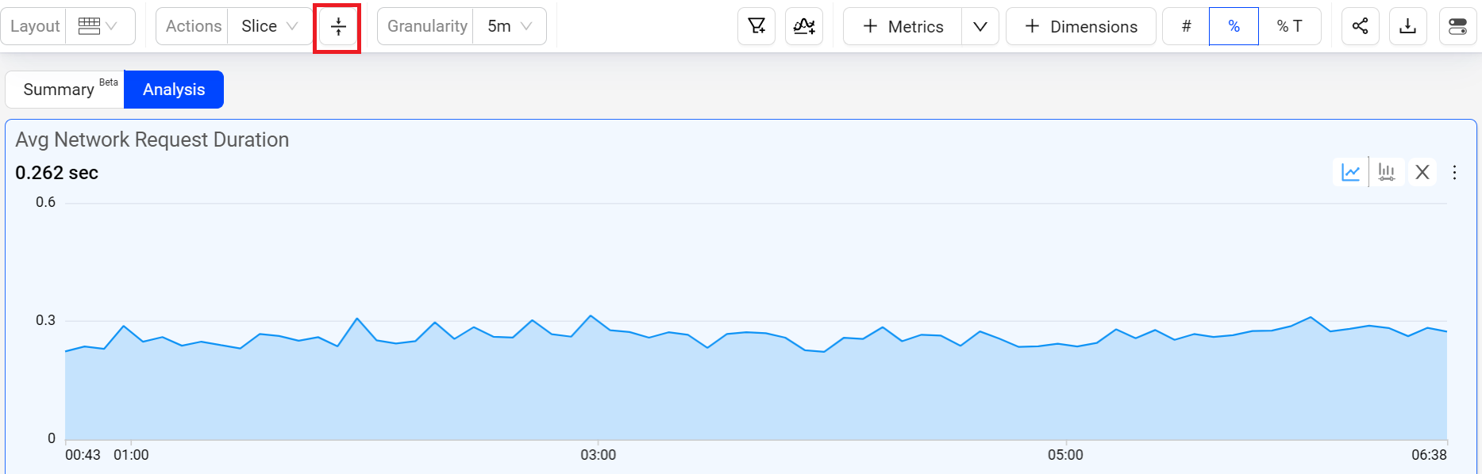Screen dimensions: 1482x474
Task: Click the share icon in toolbar
Action: 1360,26
